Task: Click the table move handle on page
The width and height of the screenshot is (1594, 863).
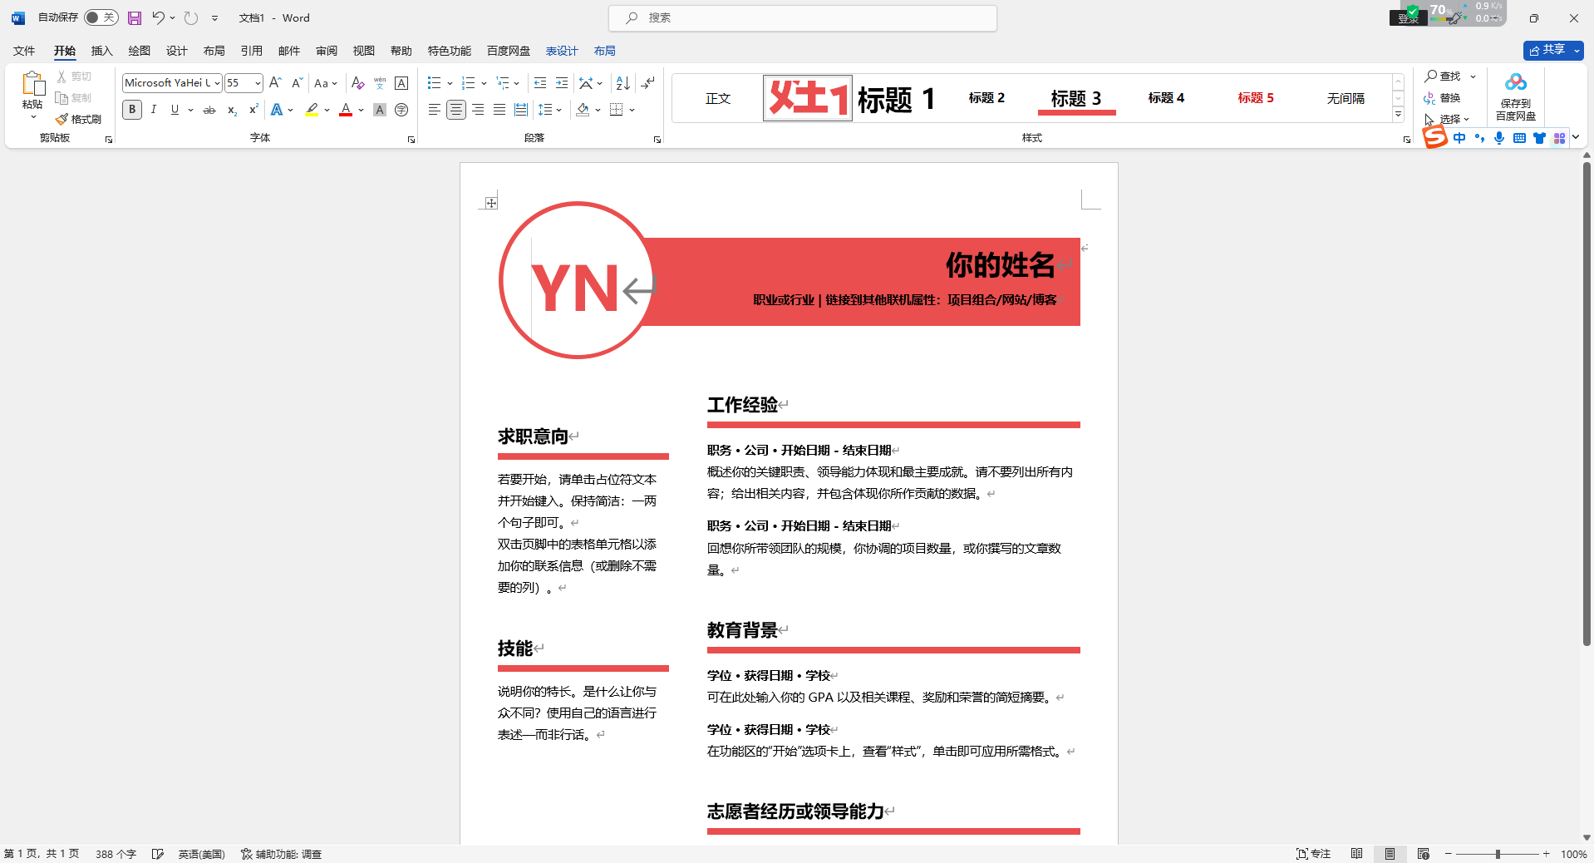Action: [491, 203]
